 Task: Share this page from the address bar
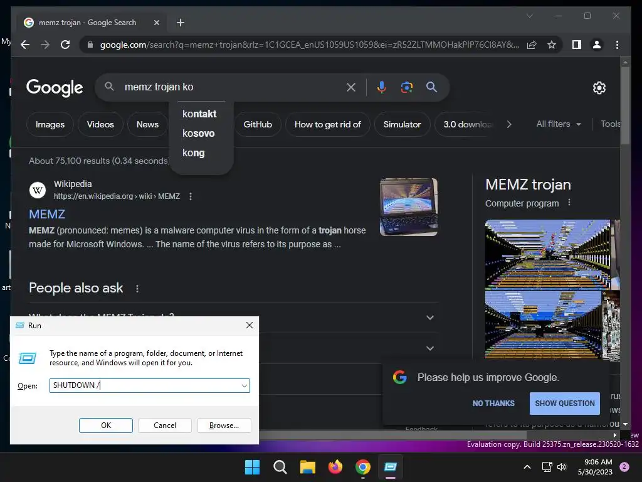(532, 45)
